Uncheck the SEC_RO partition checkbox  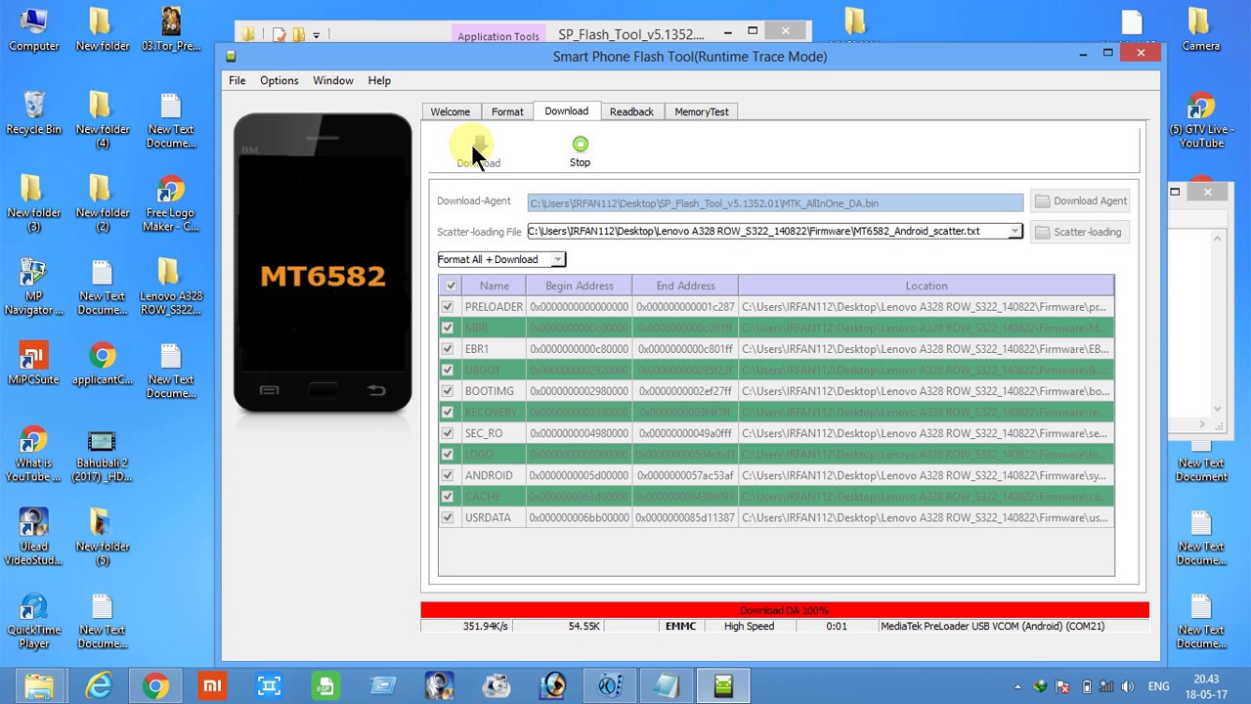click(448, 433)
